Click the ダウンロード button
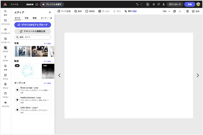The width and height of the screenshot is (203, 135). [x=175, y=4]
